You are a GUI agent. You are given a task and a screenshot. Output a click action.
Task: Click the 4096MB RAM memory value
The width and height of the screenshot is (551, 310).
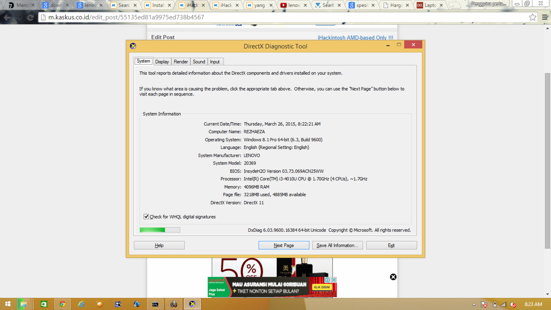(257, 187)
